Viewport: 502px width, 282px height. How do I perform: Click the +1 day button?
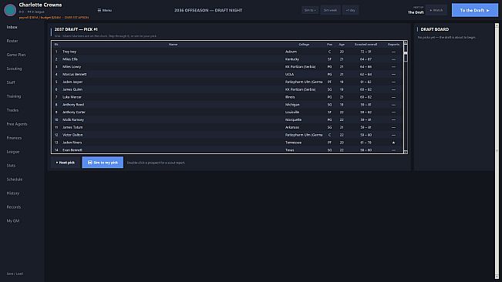(351, 10)
